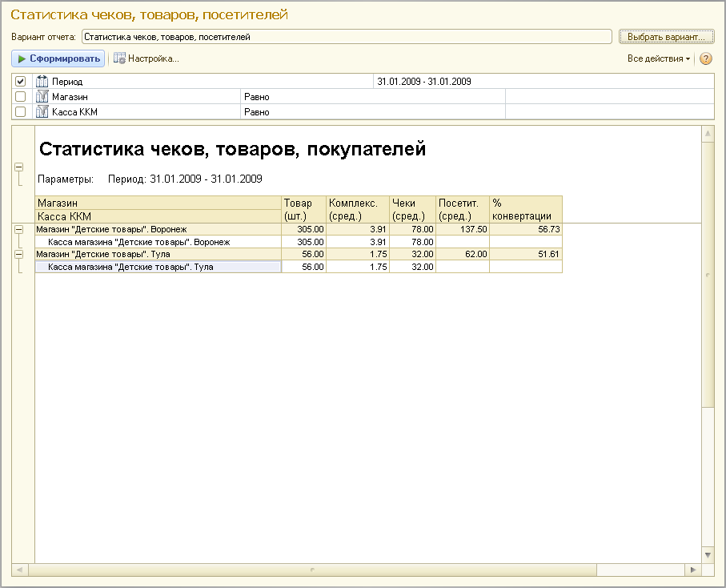Enable the Магазин filter checkbox
The height and width of the screenshot is (588, 726).
click(21, 97)
